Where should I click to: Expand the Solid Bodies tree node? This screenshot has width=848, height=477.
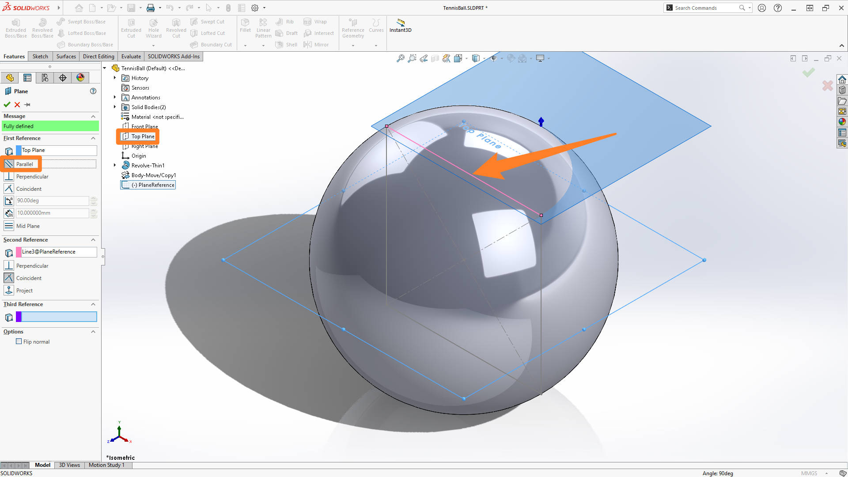point(115,107)
